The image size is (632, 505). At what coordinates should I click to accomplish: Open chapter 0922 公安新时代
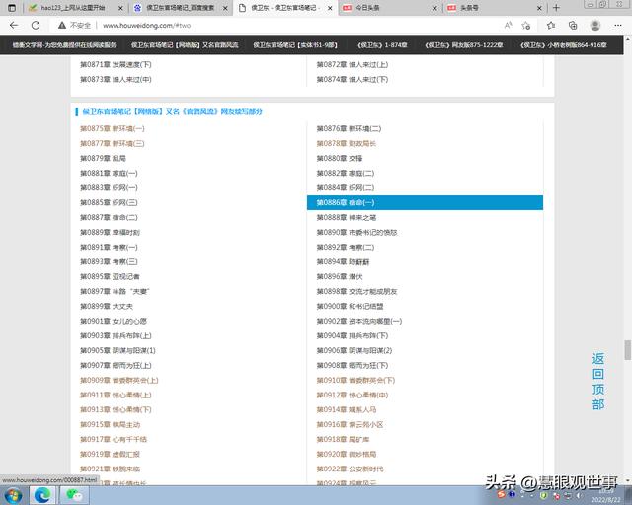tap(350, 469)
